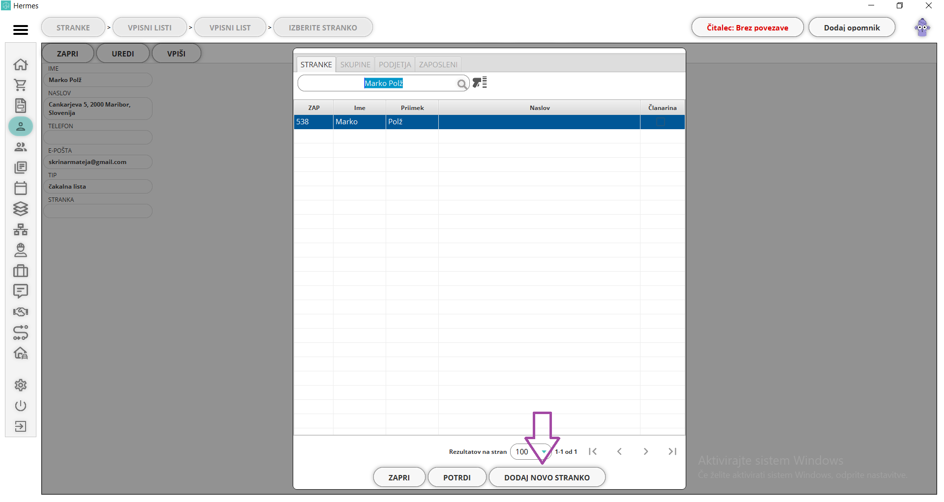The height and width of the screenshot is (502, 944).
Task: Open the network hierarchy sidebar icon
Action: click(21, 229)
